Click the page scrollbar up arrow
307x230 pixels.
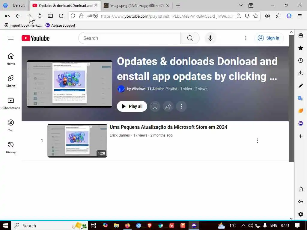click(x=291, y=32)
